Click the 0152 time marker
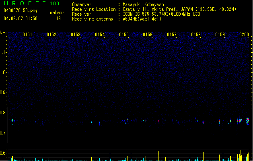253x161 pixels. coord(51,34)
